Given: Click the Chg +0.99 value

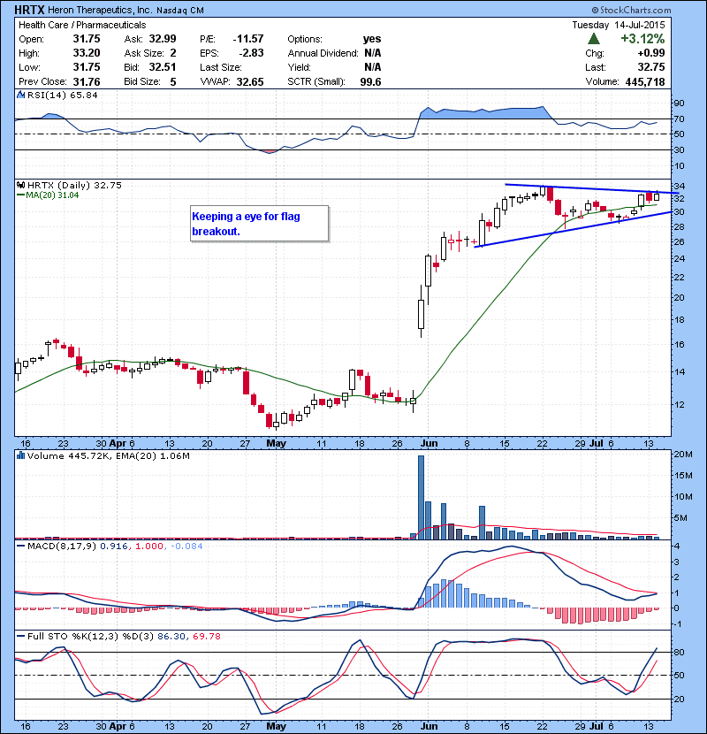Looking at the screenshot, I should tap(651, 53).
